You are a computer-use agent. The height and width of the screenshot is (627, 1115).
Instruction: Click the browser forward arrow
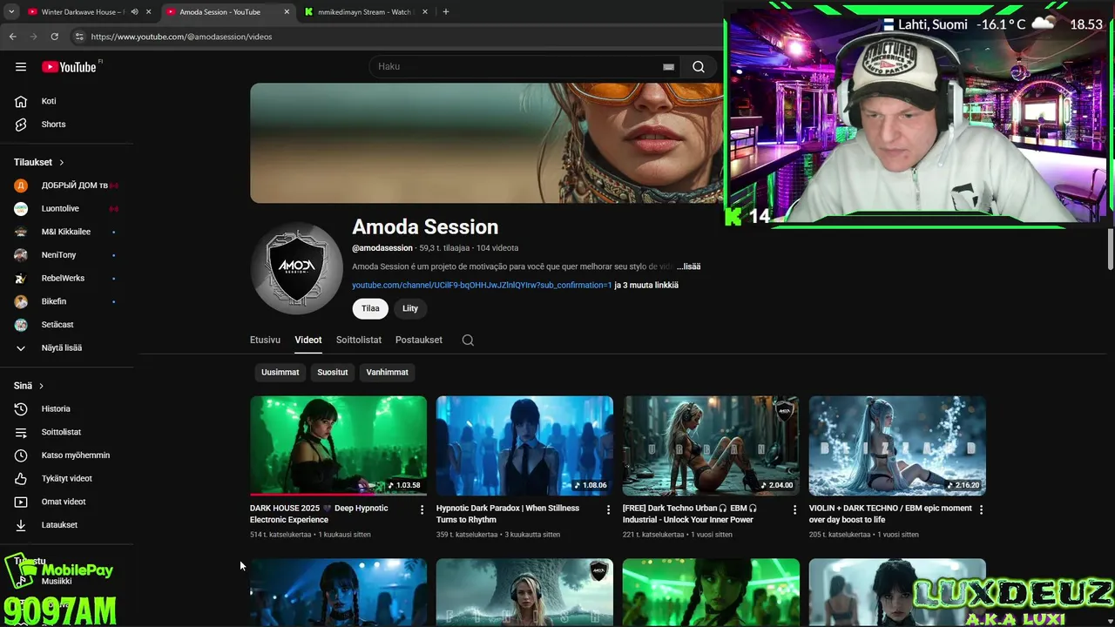click(34, 37)
